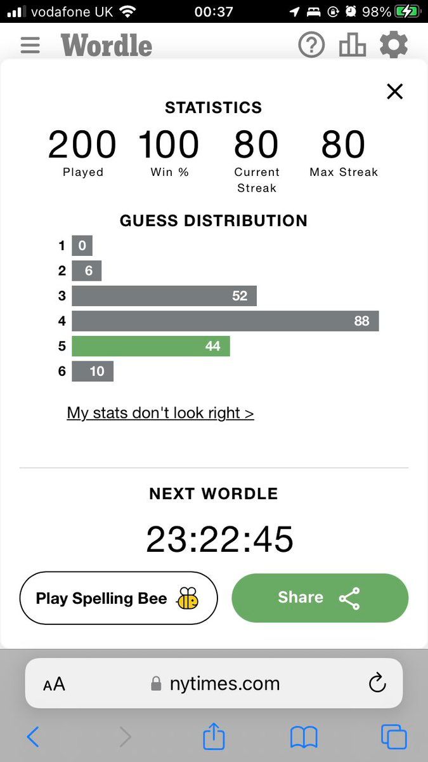
Task: Click "My stats don't look right" link
Action: (x=160, y=413)
